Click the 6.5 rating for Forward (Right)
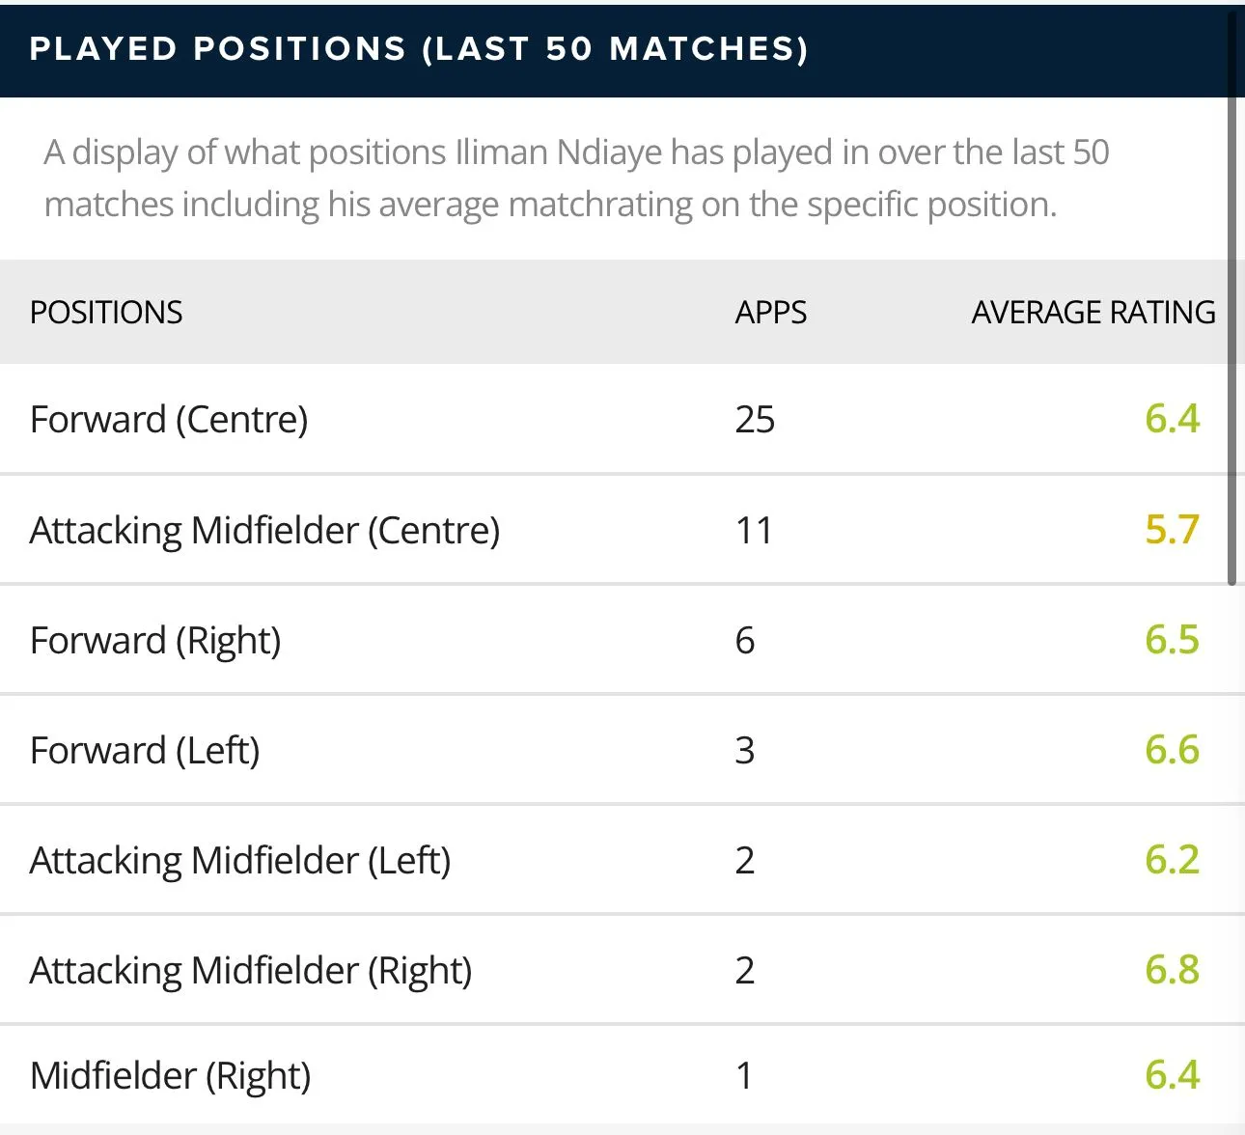 (x=1172, y=640)
